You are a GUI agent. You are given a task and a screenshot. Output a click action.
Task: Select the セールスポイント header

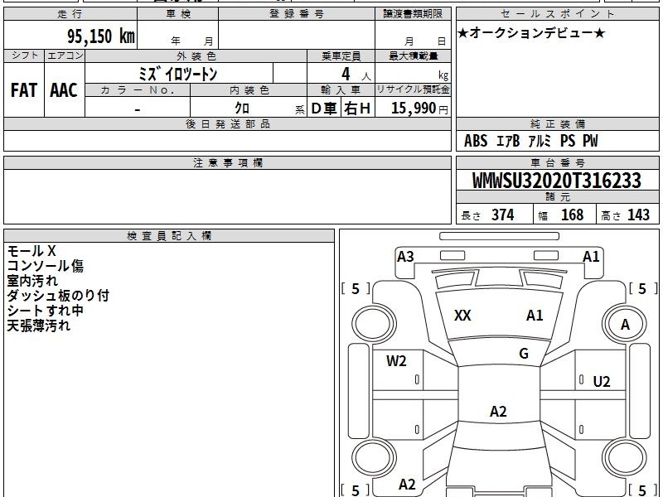pyautogui.click(x=557, y=14)
